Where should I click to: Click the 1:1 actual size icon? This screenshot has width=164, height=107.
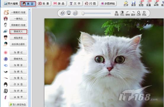pyautogui.click(x=75, y=13)
